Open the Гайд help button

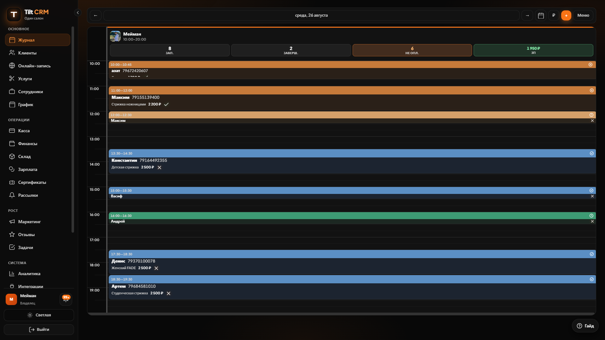[585, 326]
